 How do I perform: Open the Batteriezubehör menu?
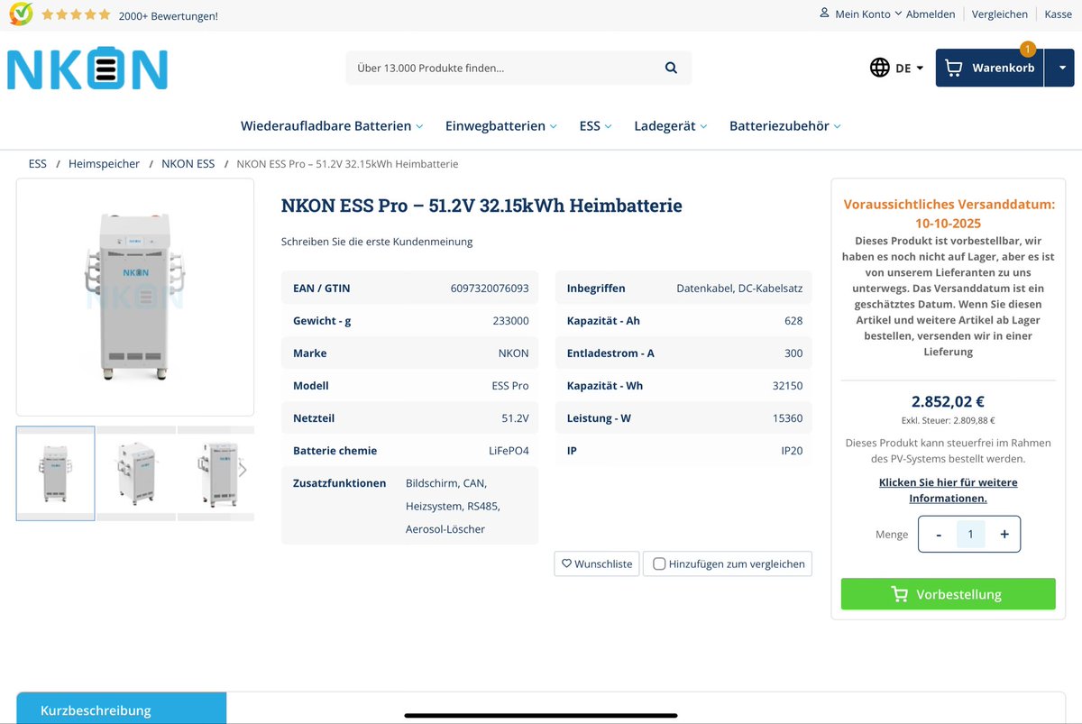tap(784, 126)
